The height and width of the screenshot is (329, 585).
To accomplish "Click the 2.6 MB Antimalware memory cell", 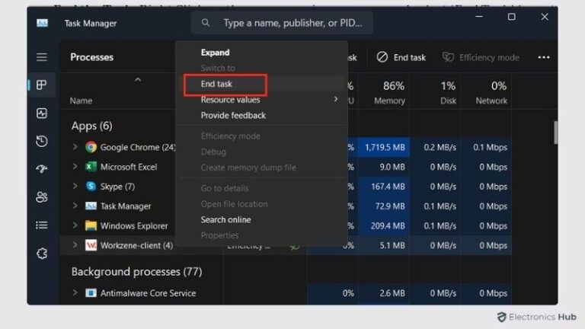I will (x=384, y=293).
